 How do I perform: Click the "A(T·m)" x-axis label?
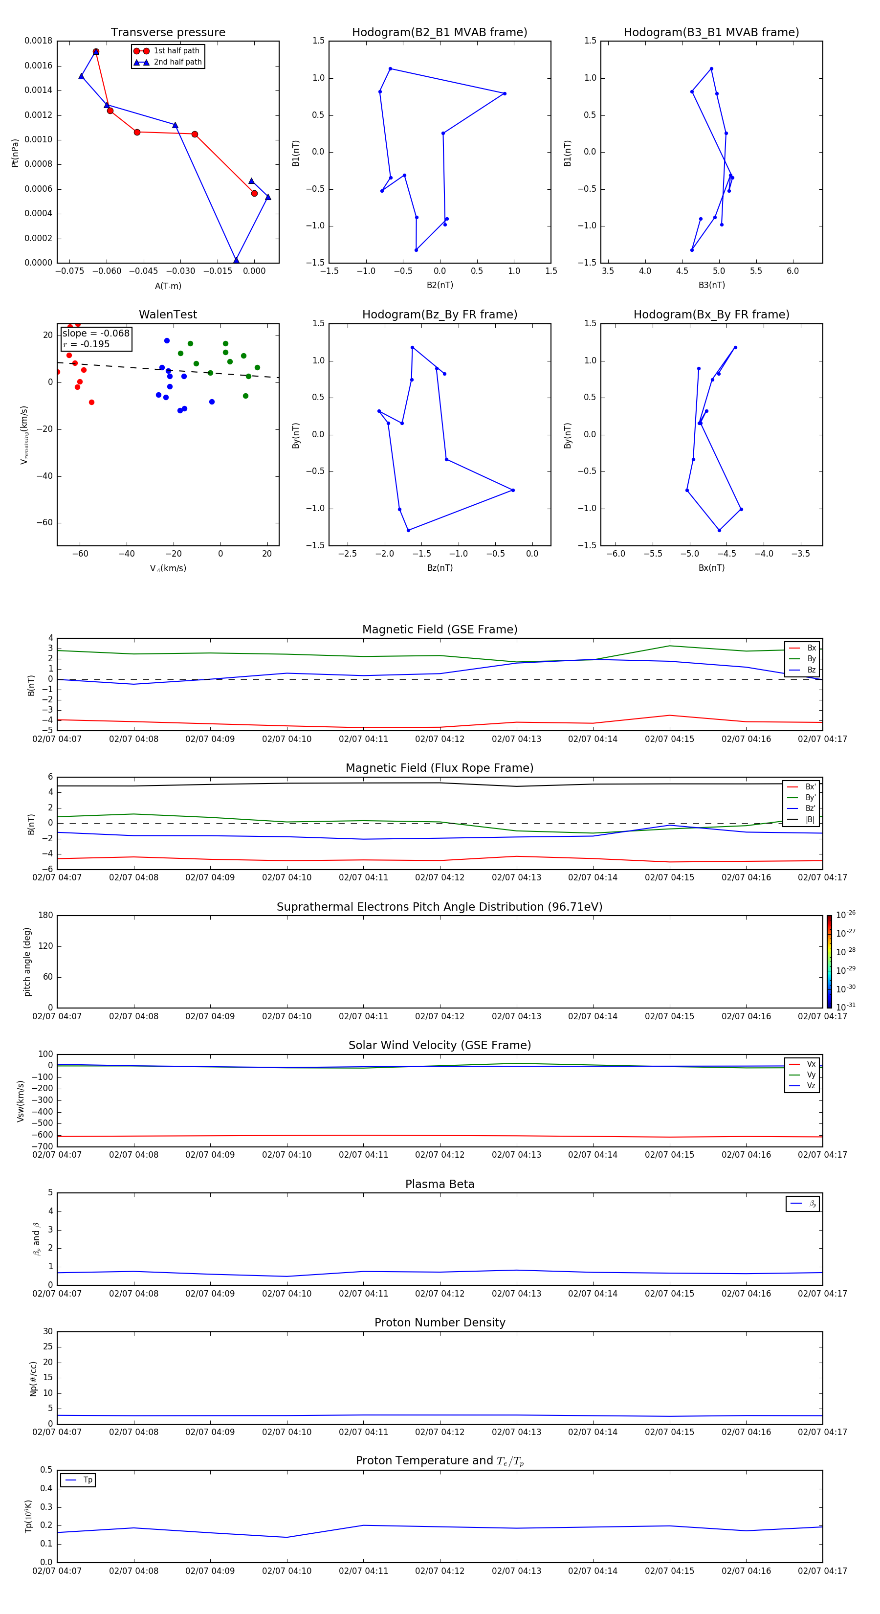[168, 286]
